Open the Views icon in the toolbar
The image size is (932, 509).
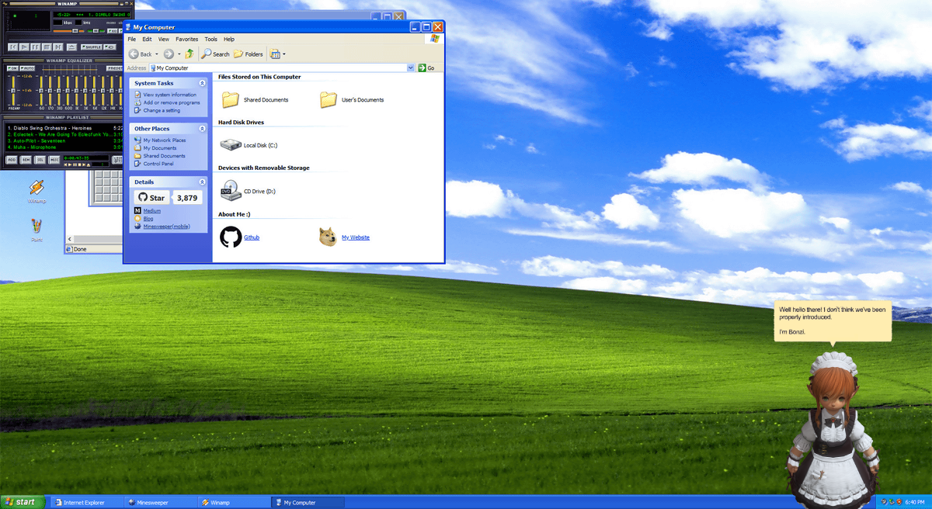(x=274, y=54)
